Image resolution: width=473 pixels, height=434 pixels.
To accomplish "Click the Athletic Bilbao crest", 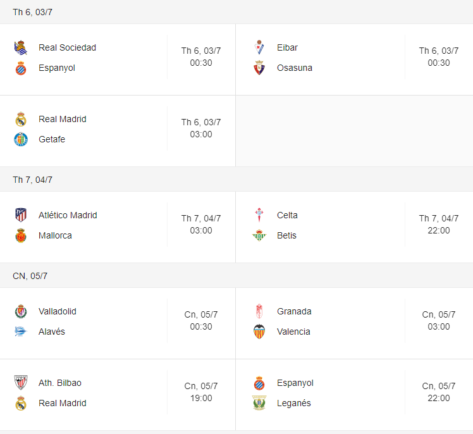I will pyautogui.click(x=21, y=383).
